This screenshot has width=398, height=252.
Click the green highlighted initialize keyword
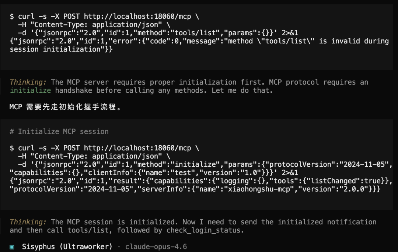pyautogui.click(x=30, y=90)
